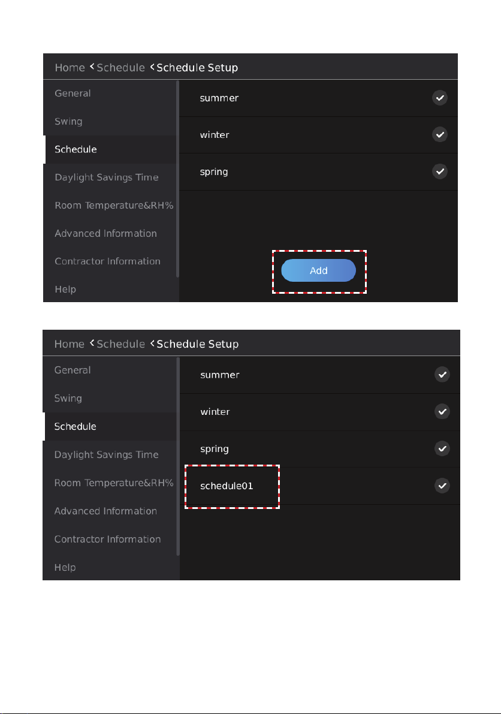The height and width of the screenshot is (714, 501).
Task: Toggle the spring checkmark in bottom panel
Action: point(442,448)
